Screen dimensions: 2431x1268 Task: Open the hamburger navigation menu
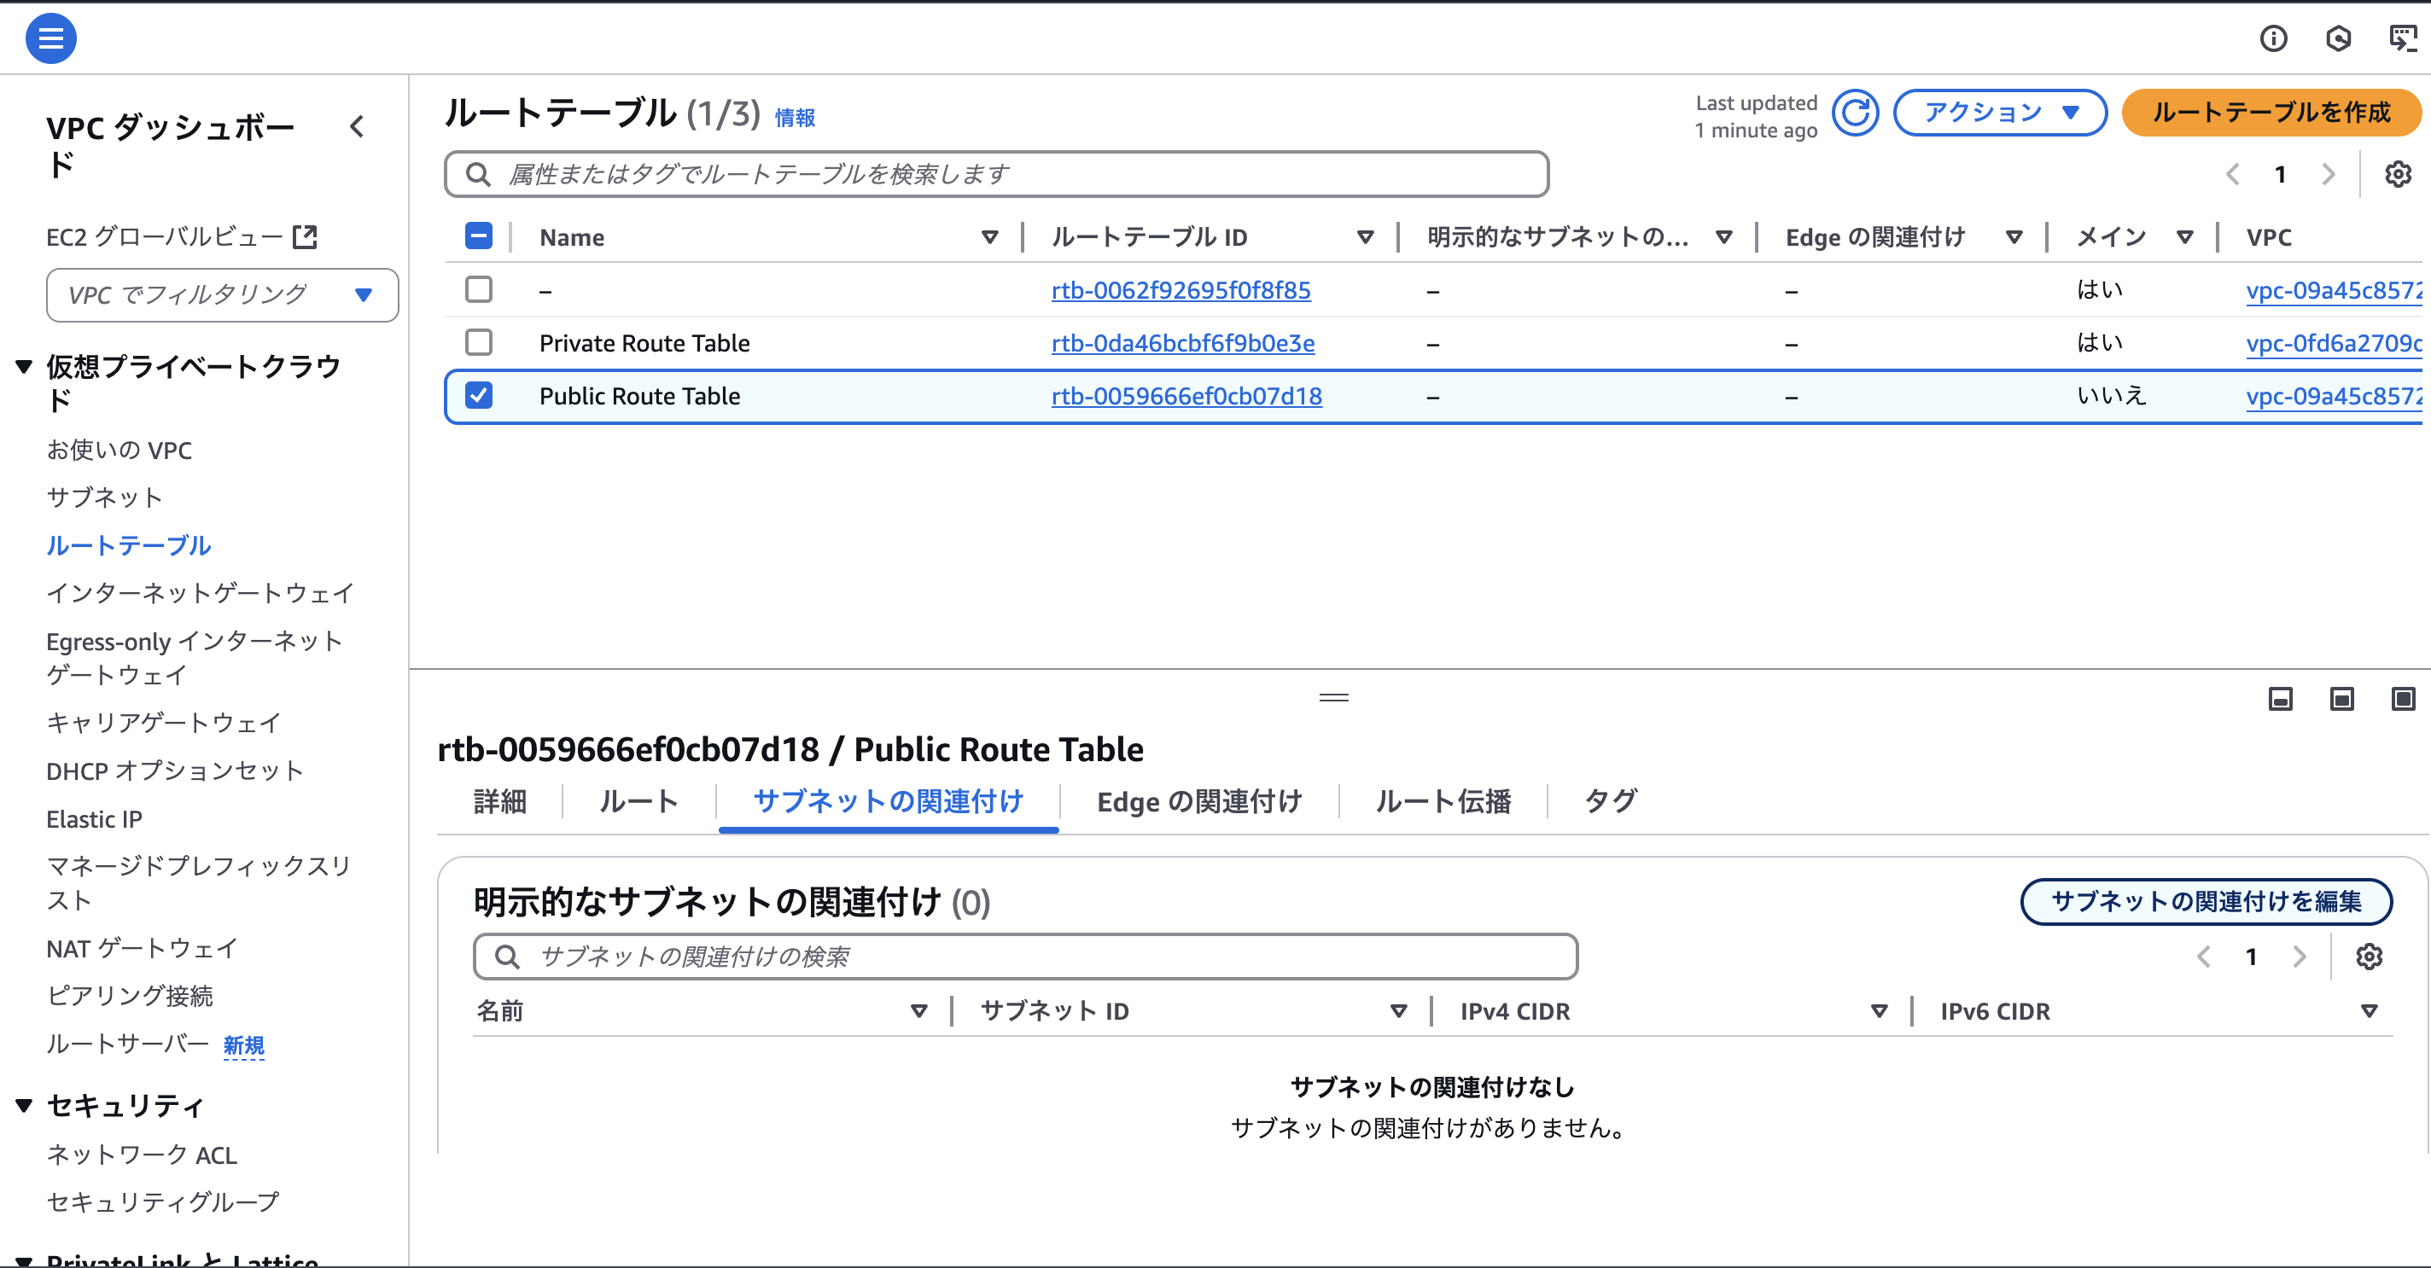pos(51,38)
